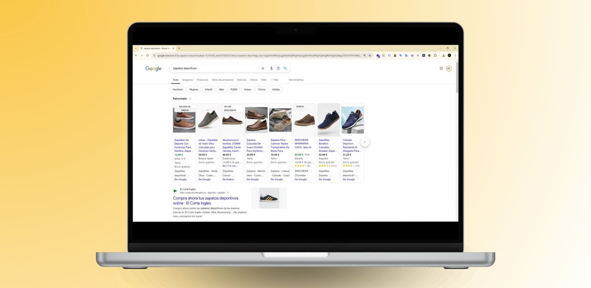Switch to the Noticias tab
This screenshot has height=288, width=591.
pyautogui.click(x=242, y=80)
